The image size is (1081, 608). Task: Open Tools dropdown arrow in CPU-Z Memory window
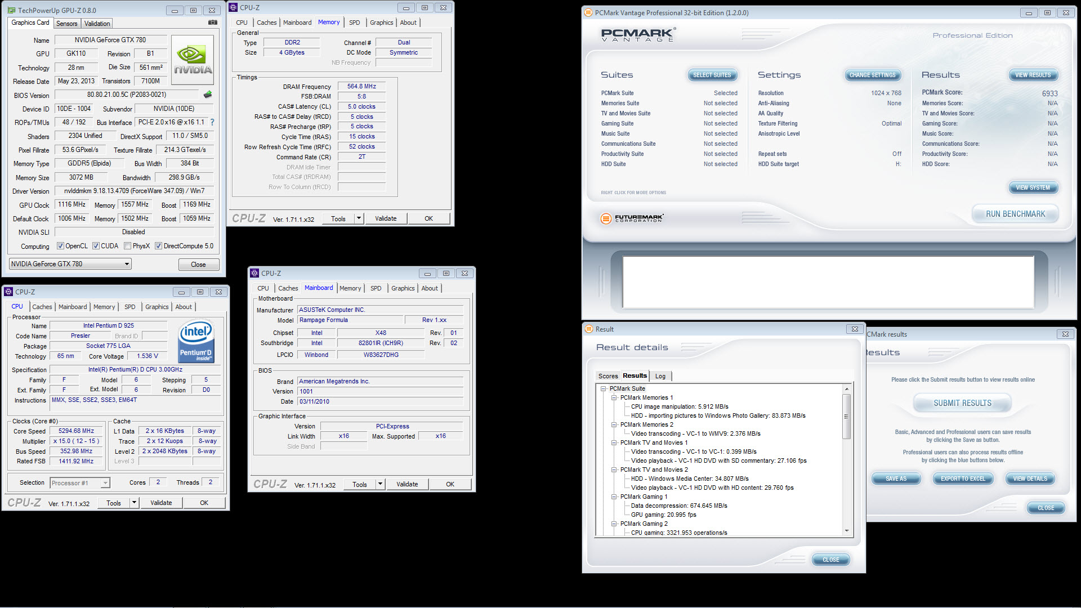[359, 218]
